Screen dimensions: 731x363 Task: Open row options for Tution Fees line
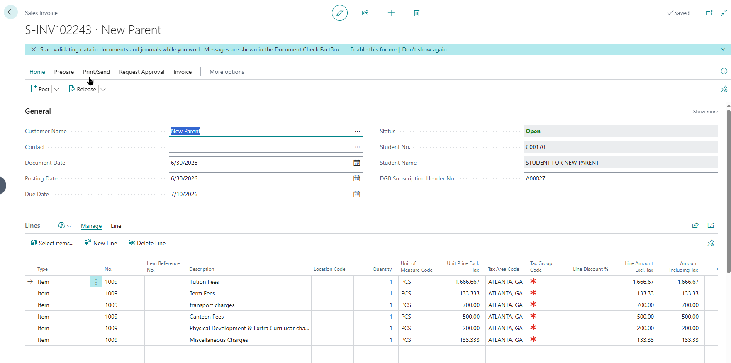(96, 282)
